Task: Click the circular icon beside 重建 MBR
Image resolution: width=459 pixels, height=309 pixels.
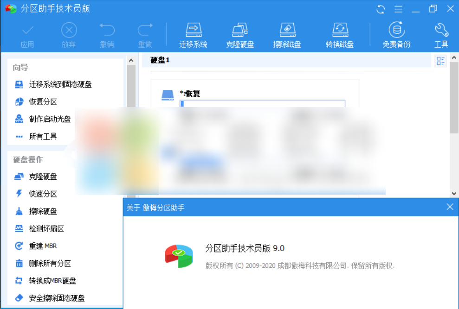Action: [19, 246]
